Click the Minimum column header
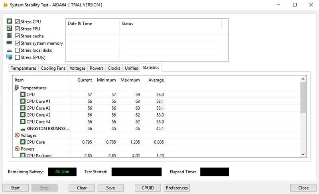 [x=106, y=80]
